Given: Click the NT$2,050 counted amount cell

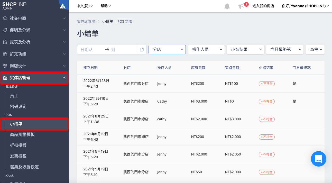Looking at the screenshot, I should [233, 154].
